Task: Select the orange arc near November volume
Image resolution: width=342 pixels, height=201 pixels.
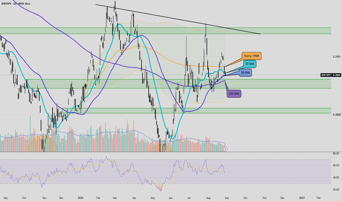Action: click(x=43, y=143)
